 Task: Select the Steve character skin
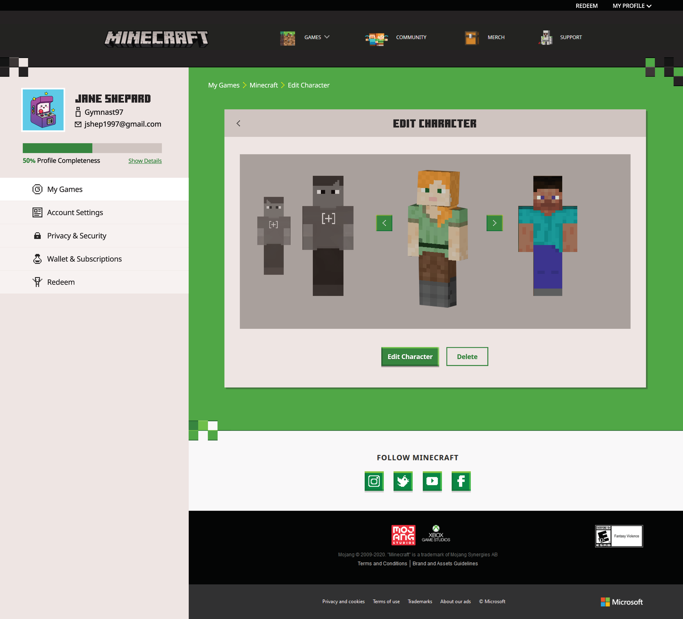point(547,236)
